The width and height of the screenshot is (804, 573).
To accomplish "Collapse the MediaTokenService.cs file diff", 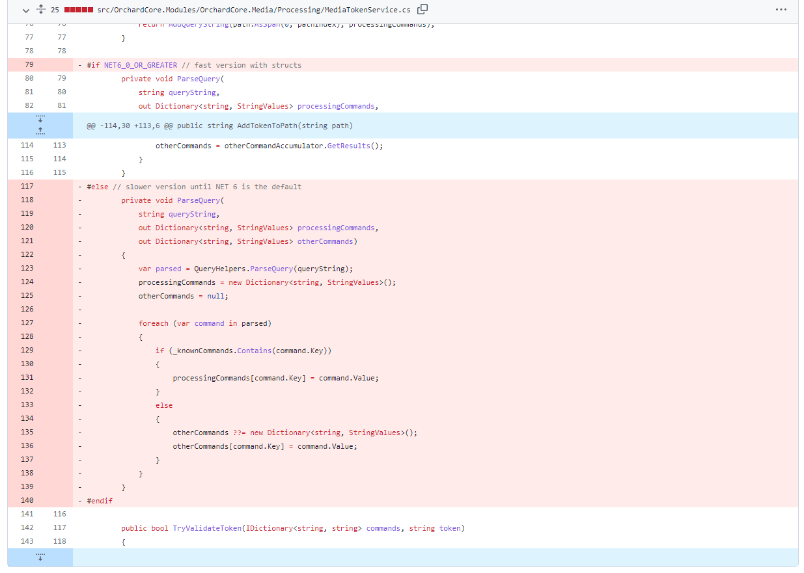I will pos(26,10).
